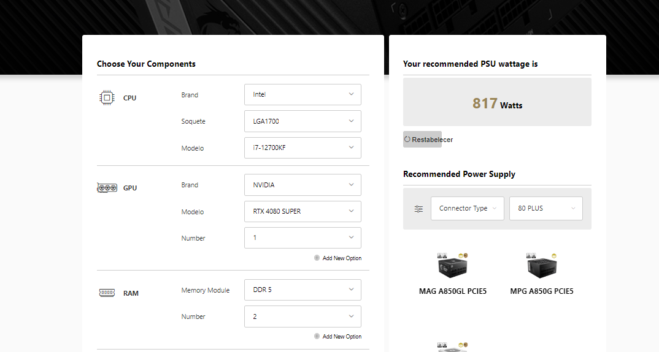Open the GPU Modelo dropdown RTX 4080 SUPER
The height and width of the screenshot is (352, 659).
point(303,211)
